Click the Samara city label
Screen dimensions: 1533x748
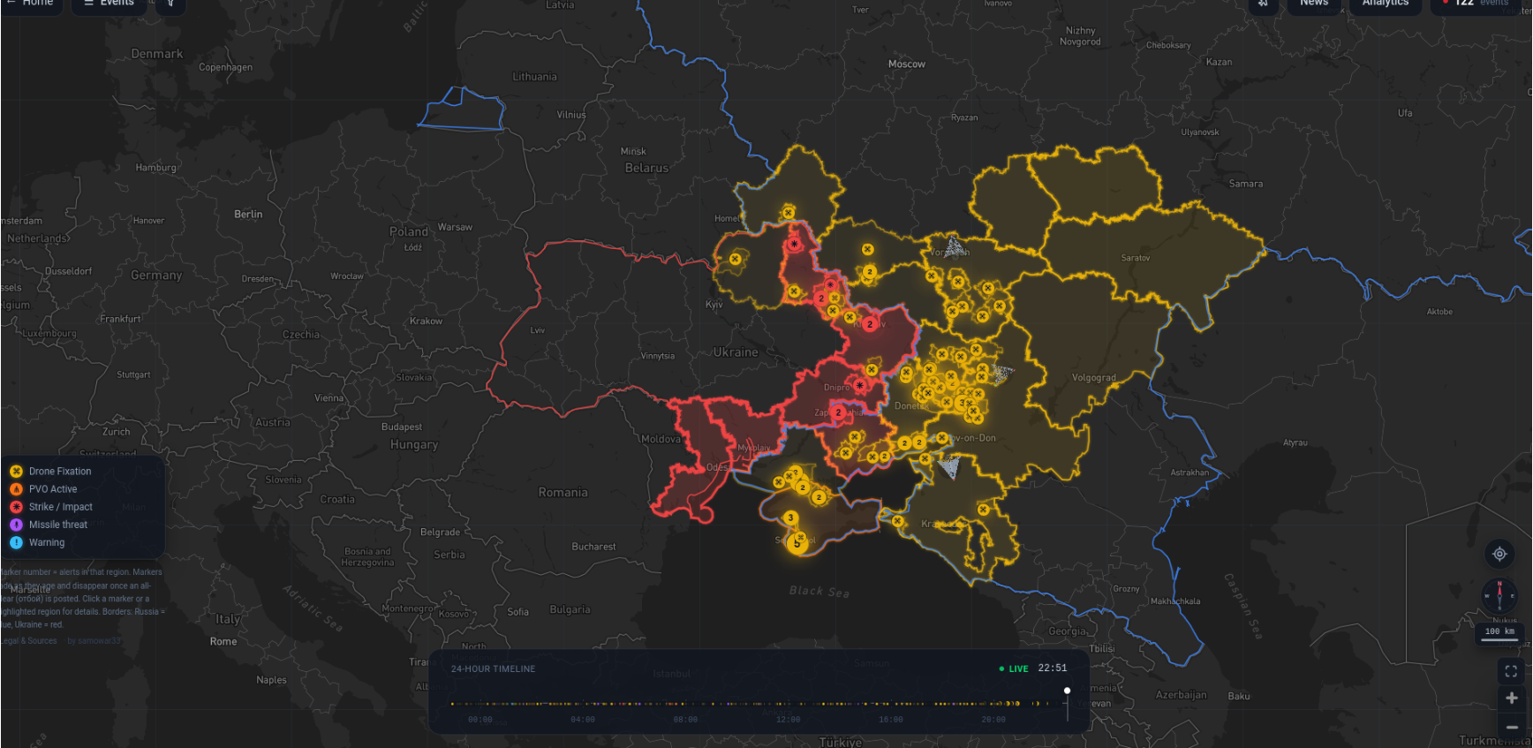pos(1246,184)
